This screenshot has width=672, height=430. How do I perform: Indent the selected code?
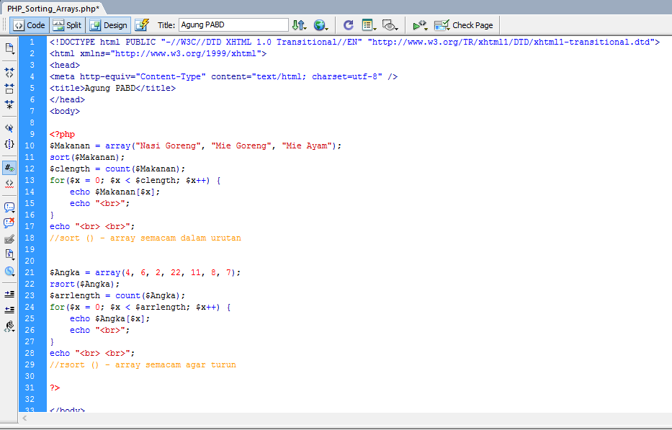[9, 294]
